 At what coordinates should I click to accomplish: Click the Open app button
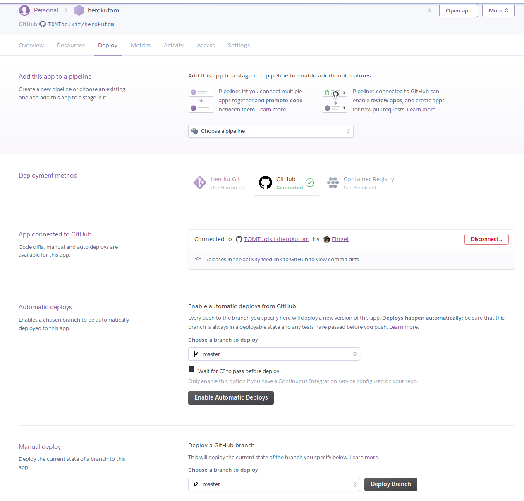click(459, 10)
